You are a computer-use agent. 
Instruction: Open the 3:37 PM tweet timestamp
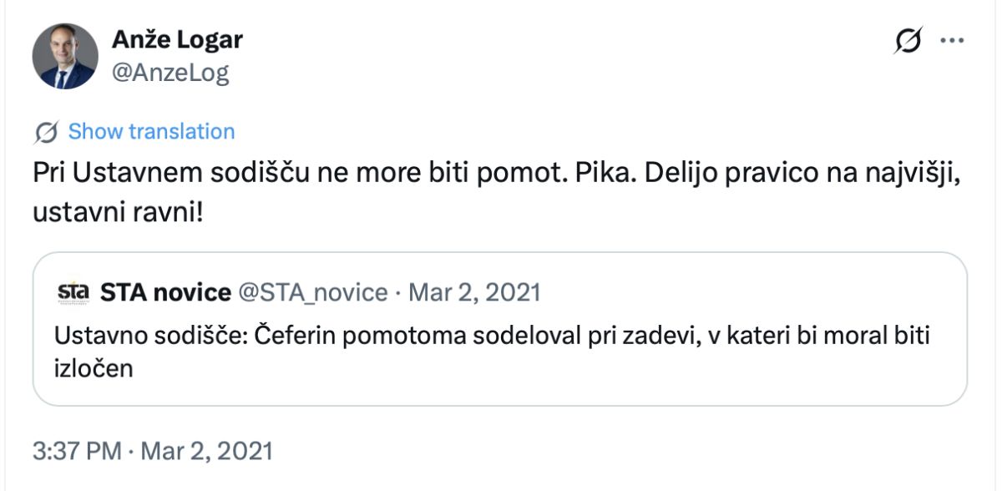click(x=77, y=452)
